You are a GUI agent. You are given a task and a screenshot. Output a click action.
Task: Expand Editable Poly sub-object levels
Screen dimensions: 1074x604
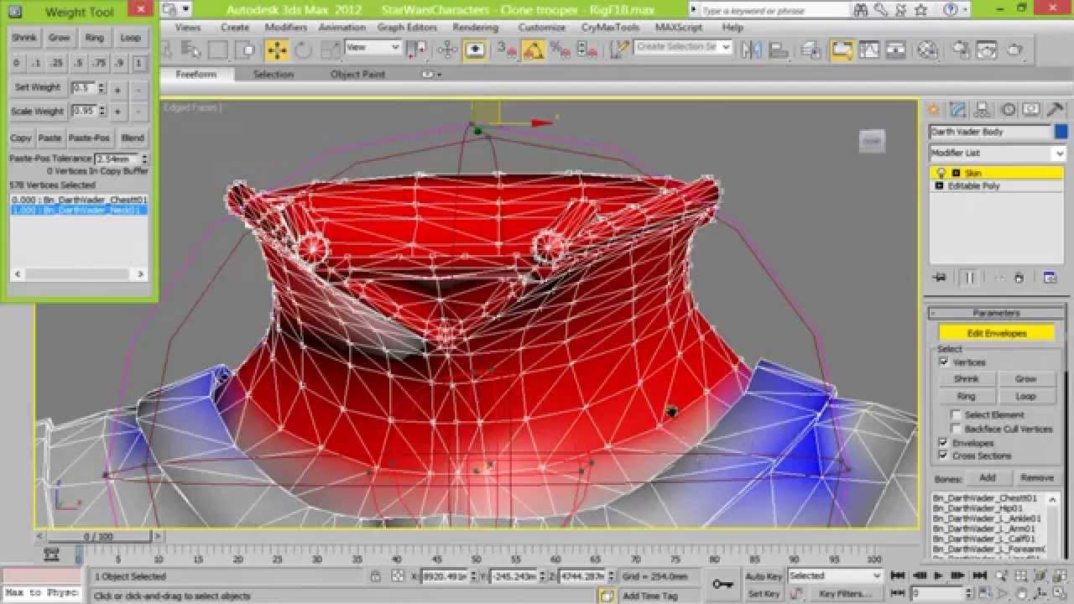939,186
